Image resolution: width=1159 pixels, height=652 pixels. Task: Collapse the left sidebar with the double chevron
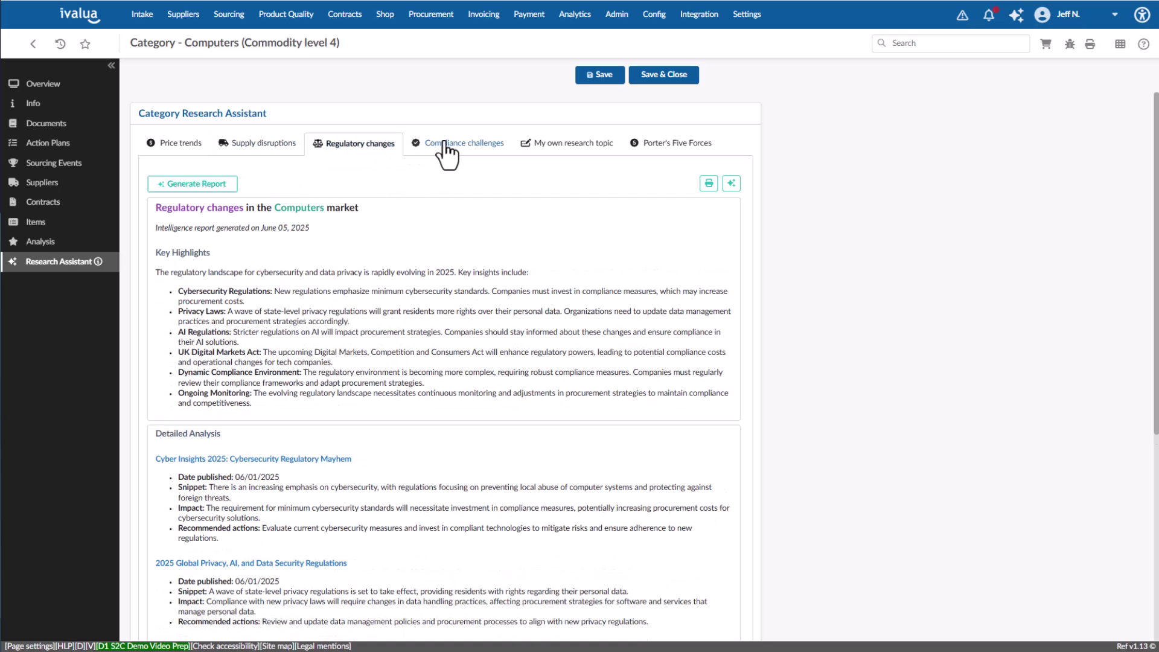[x=111, y=65]
